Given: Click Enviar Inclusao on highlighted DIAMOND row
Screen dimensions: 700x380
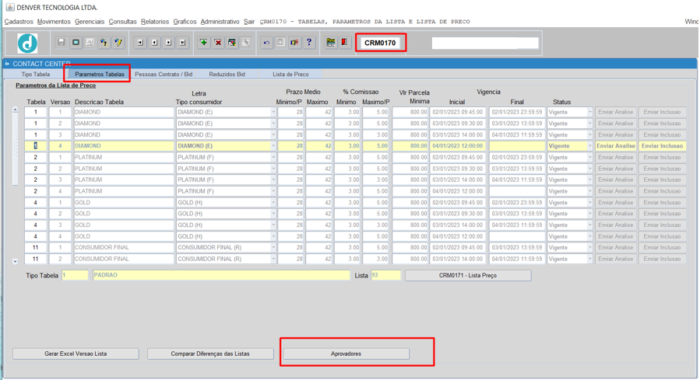Looking at the screenshot, I should [662, 146].
